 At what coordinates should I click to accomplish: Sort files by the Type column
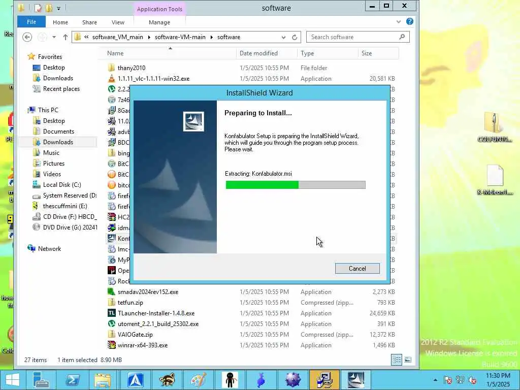[307, 53]
